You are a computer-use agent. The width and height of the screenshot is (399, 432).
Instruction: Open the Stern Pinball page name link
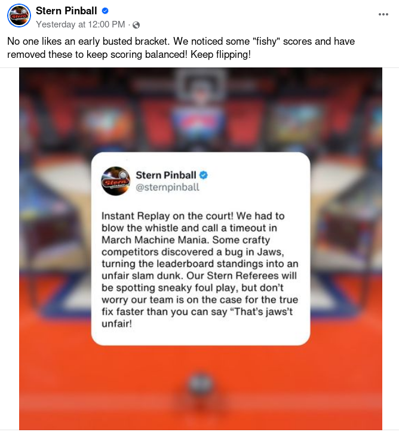(66, 11)
